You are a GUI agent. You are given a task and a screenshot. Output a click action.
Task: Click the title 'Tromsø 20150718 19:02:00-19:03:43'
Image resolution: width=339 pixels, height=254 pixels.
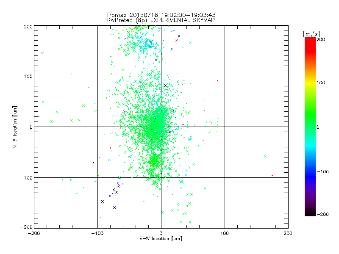(x=161, y=15)
